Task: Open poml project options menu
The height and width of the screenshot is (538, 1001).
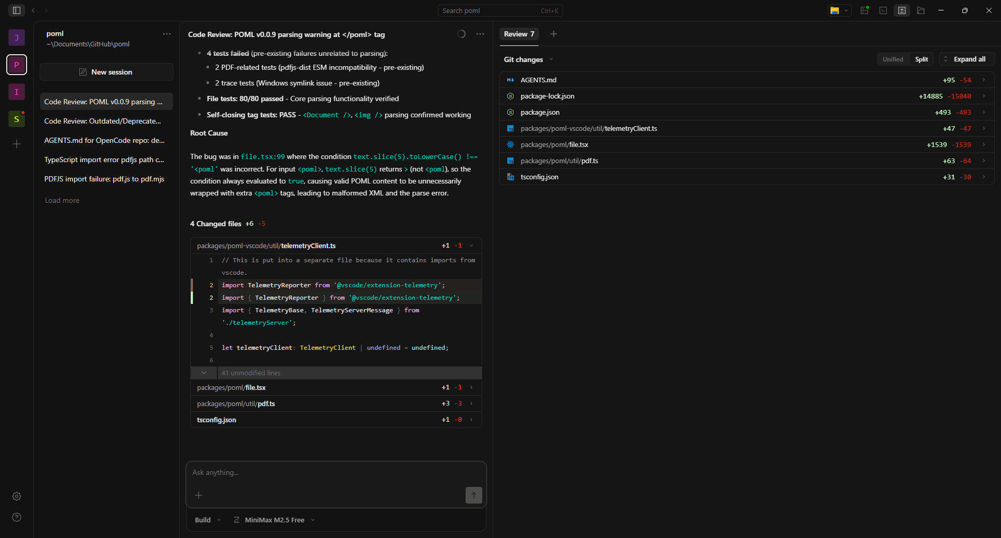Action: [167, 34]
